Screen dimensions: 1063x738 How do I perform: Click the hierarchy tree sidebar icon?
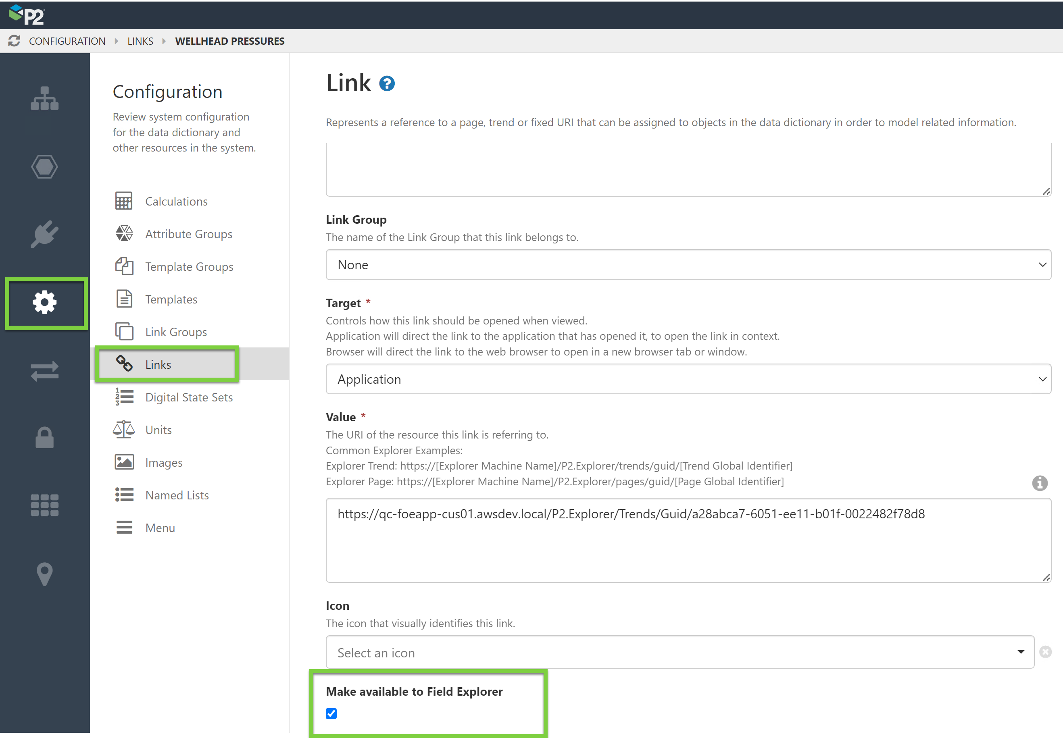44,98
